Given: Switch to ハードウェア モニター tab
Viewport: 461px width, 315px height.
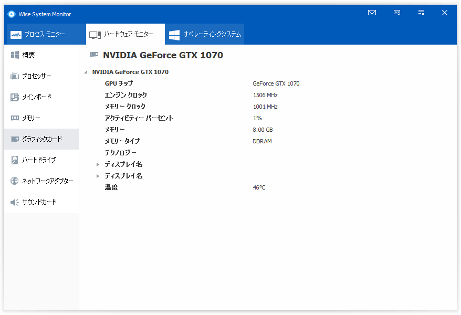Looking at the screenshot, I should (125, 34).
